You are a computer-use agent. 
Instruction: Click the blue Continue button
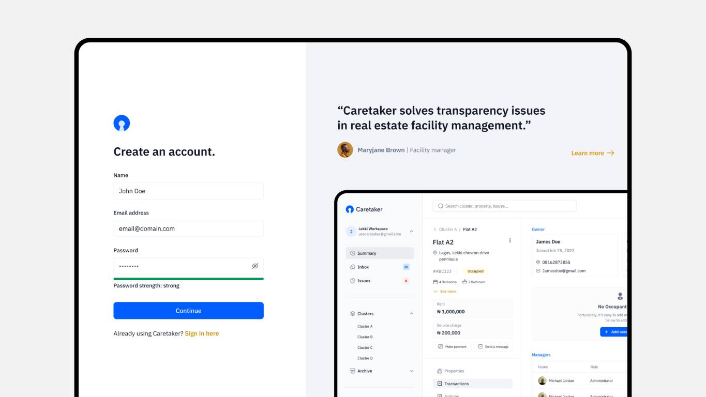click(x=189, y=311)
